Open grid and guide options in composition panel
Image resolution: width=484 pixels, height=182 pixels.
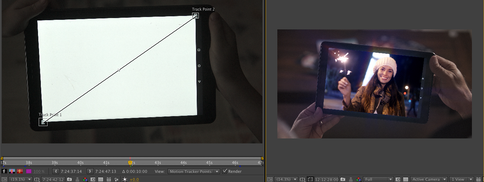pyautogui.click(x=303, y=180)
